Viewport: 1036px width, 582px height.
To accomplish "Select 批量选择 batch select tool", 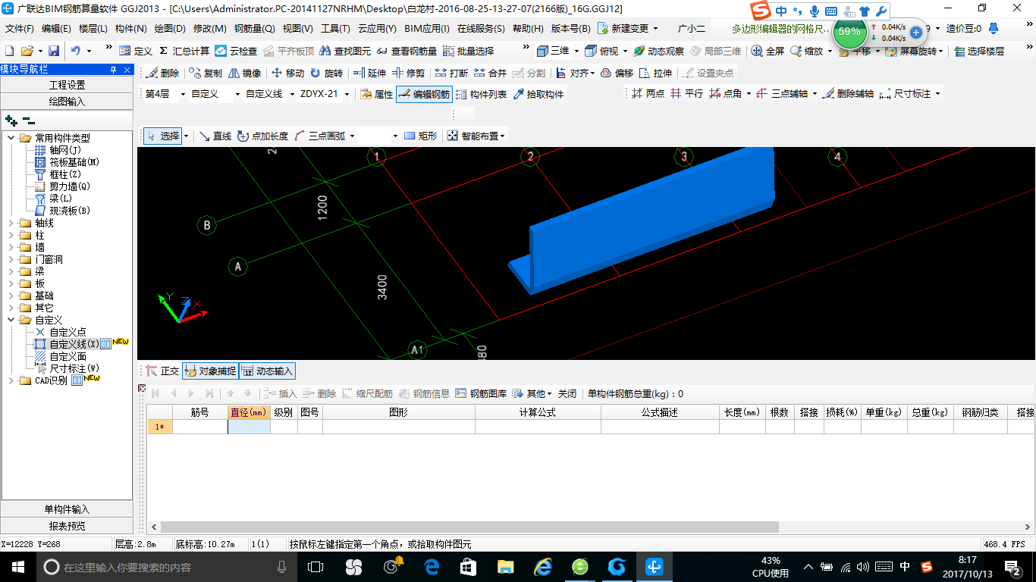I will coord(468,51).
